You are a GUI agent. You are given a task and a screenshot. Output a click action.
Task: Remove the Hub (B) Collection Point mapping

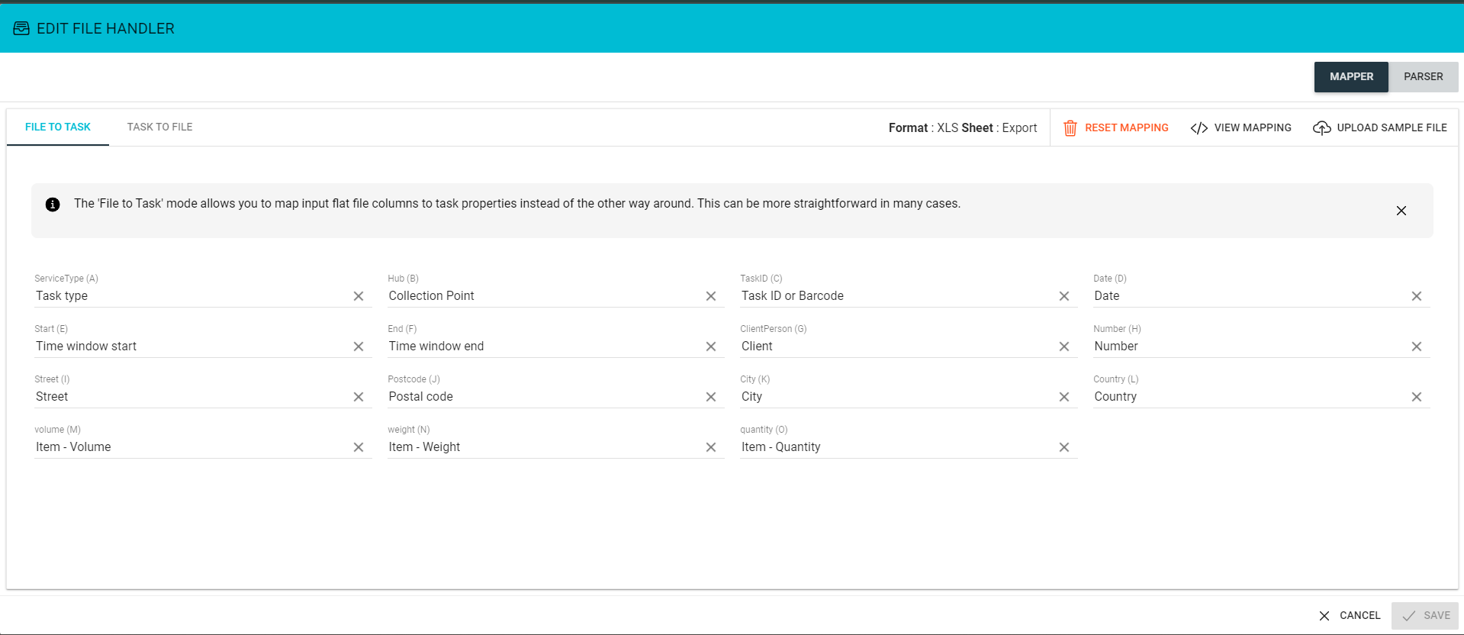(x=711, y=296)
